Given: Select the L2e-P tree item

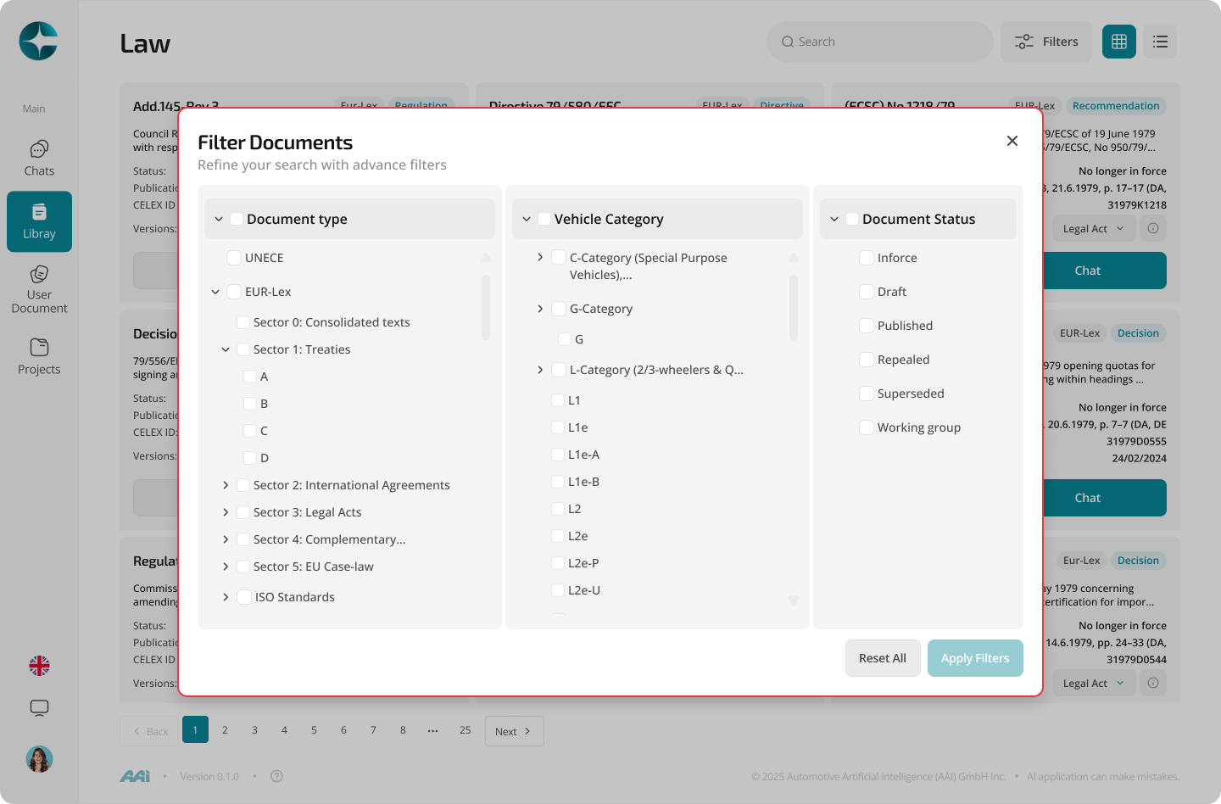Looking at the screenshot, I should 583,563.
